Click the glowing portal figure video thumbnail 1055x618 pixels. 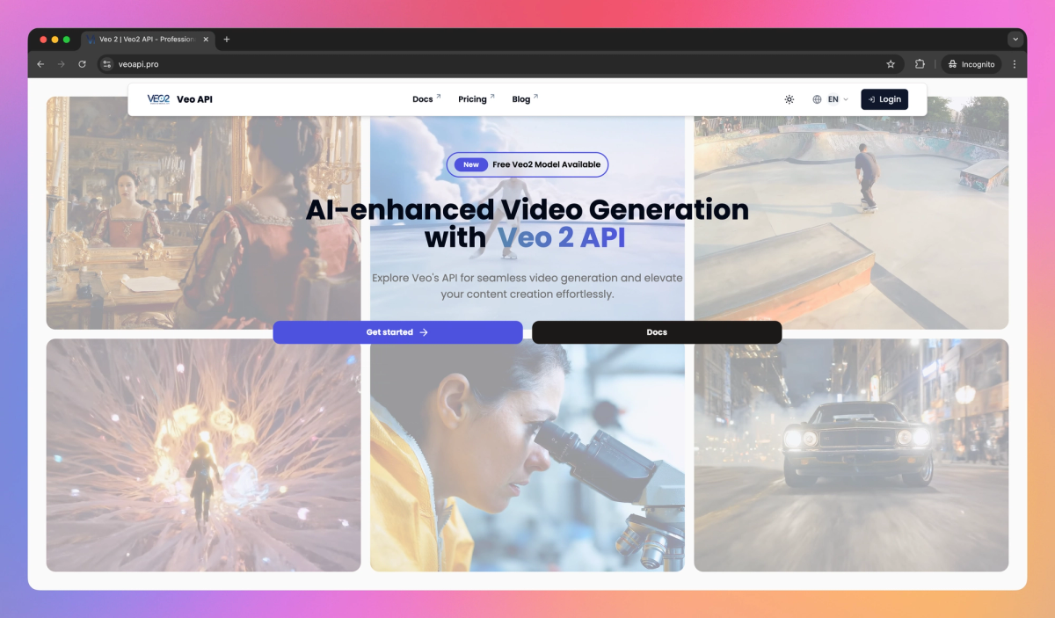pyautogui.click(x=203, y=455)
